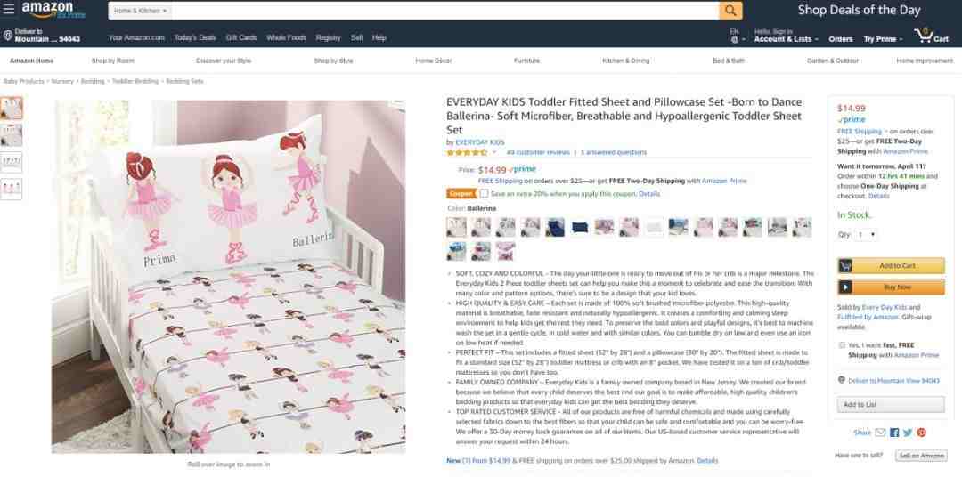
Task: Share product on Pinterest icon
Action: point(921,433)
